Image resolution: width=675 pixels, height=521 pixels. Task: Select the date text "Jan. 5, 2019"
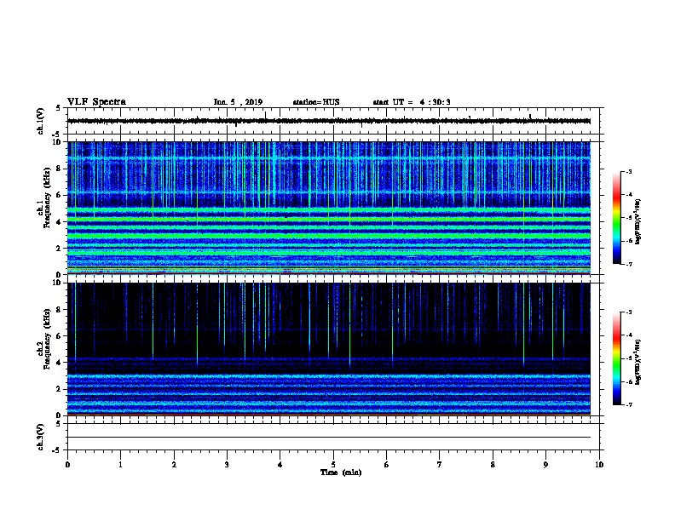tap(238, 102)
